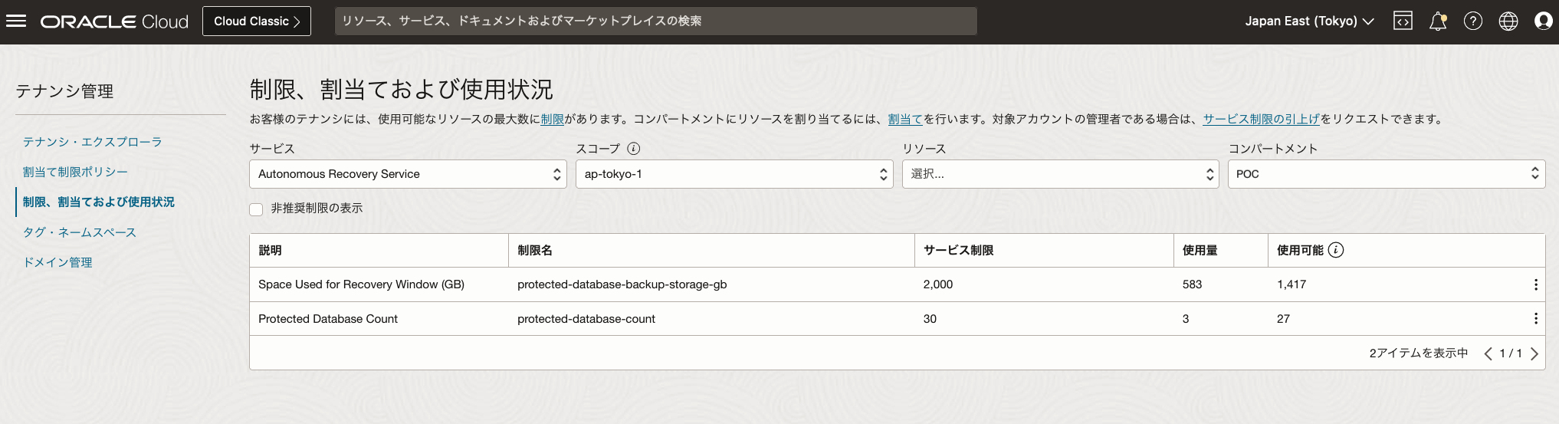The image size is (1559, 424).
Task: Toggle 非推奨制限の表示 checkbox
Action: 256,209
